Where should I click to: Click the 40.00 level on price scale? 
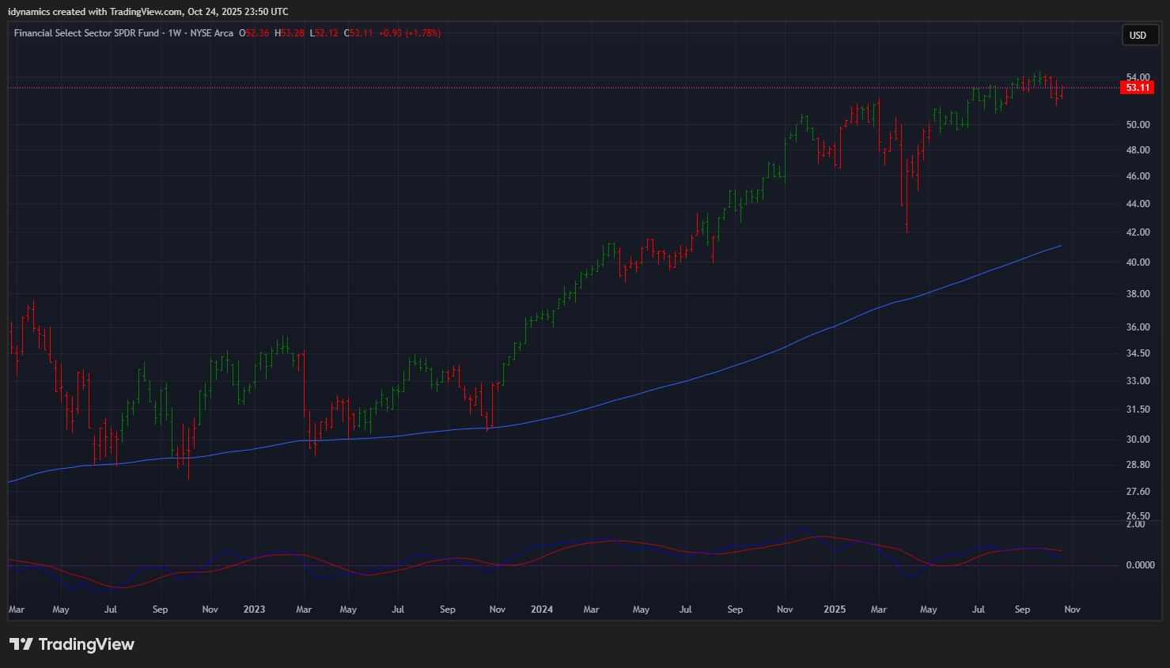click(x=1138, y=262)
